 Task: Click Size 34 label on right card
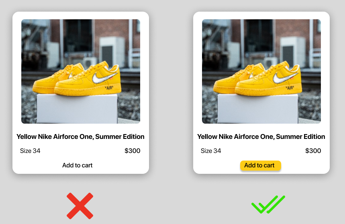point(211,151)
